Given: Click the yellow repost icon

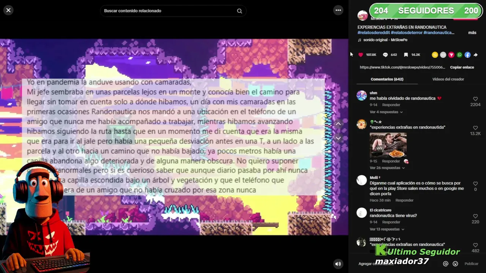Looking at the screenshot, I should [435, 55].
